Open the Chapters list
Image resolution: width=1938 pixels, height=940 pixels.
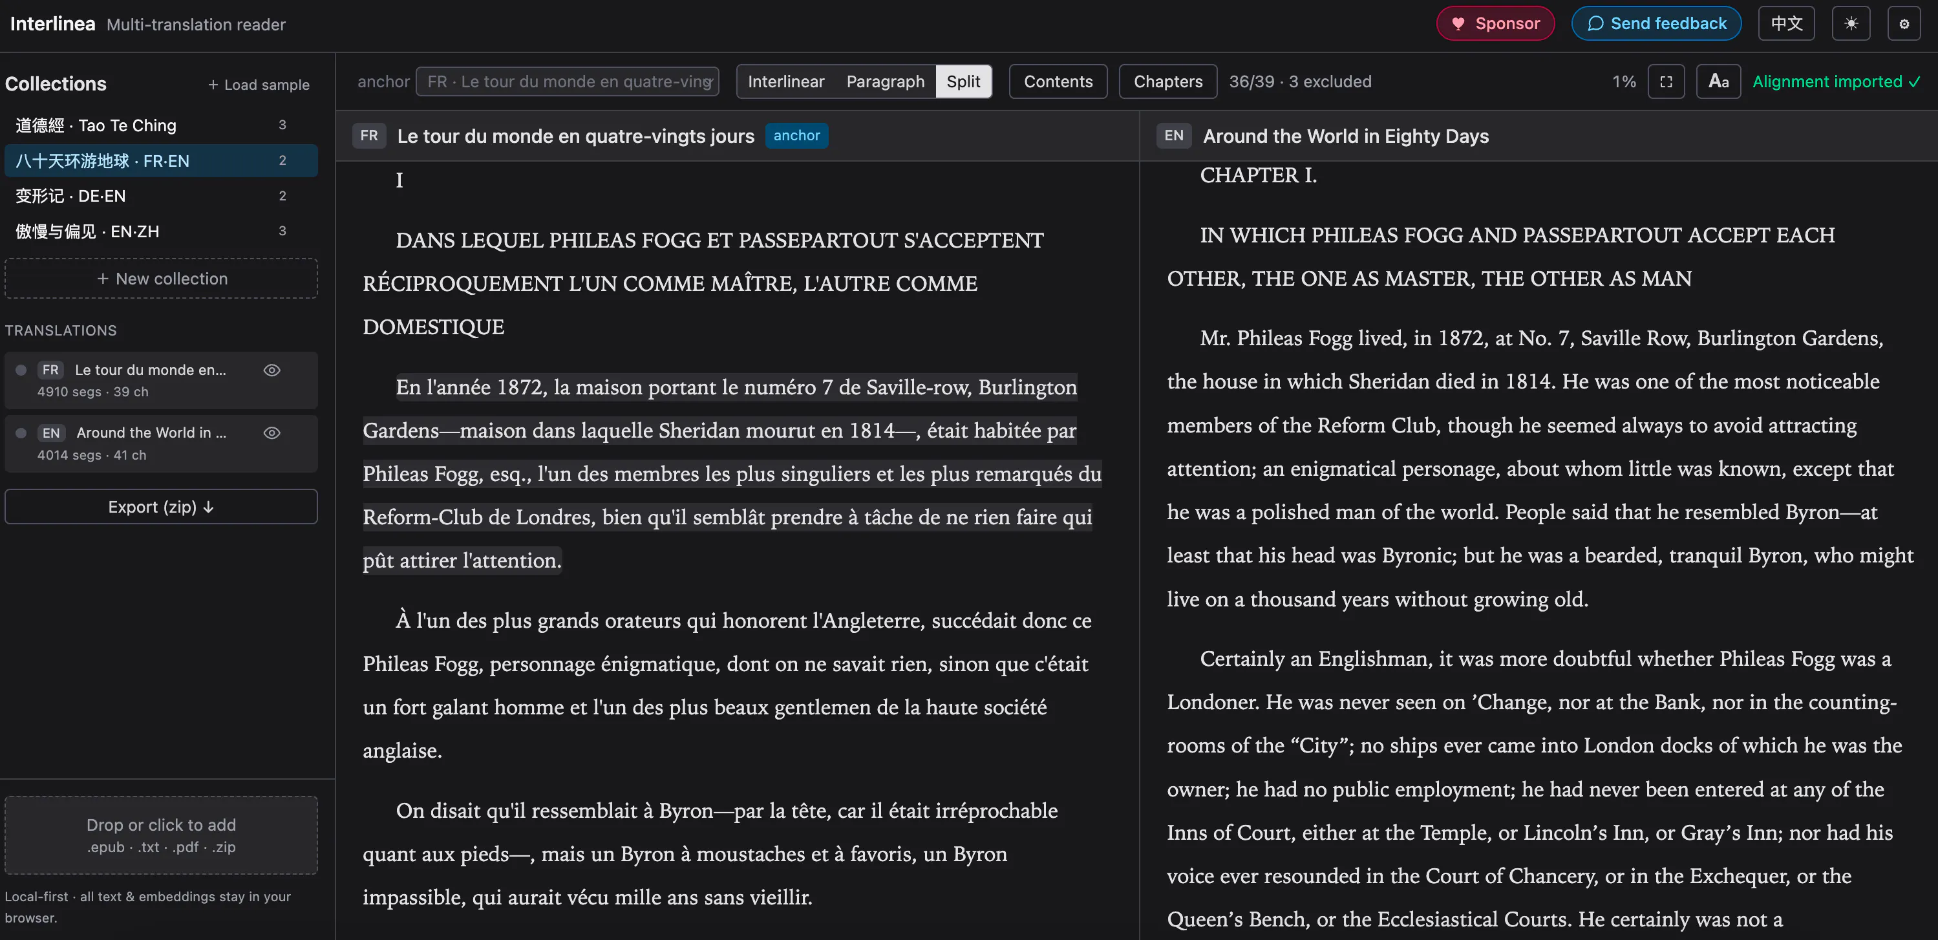coord(1167,81)
